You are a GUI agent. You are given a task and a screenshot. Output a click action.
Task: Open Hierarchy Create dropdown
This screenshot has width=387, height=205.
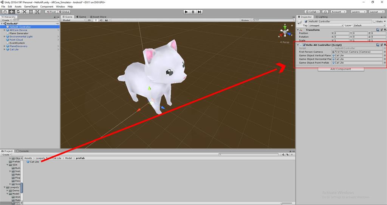point(6,20)
